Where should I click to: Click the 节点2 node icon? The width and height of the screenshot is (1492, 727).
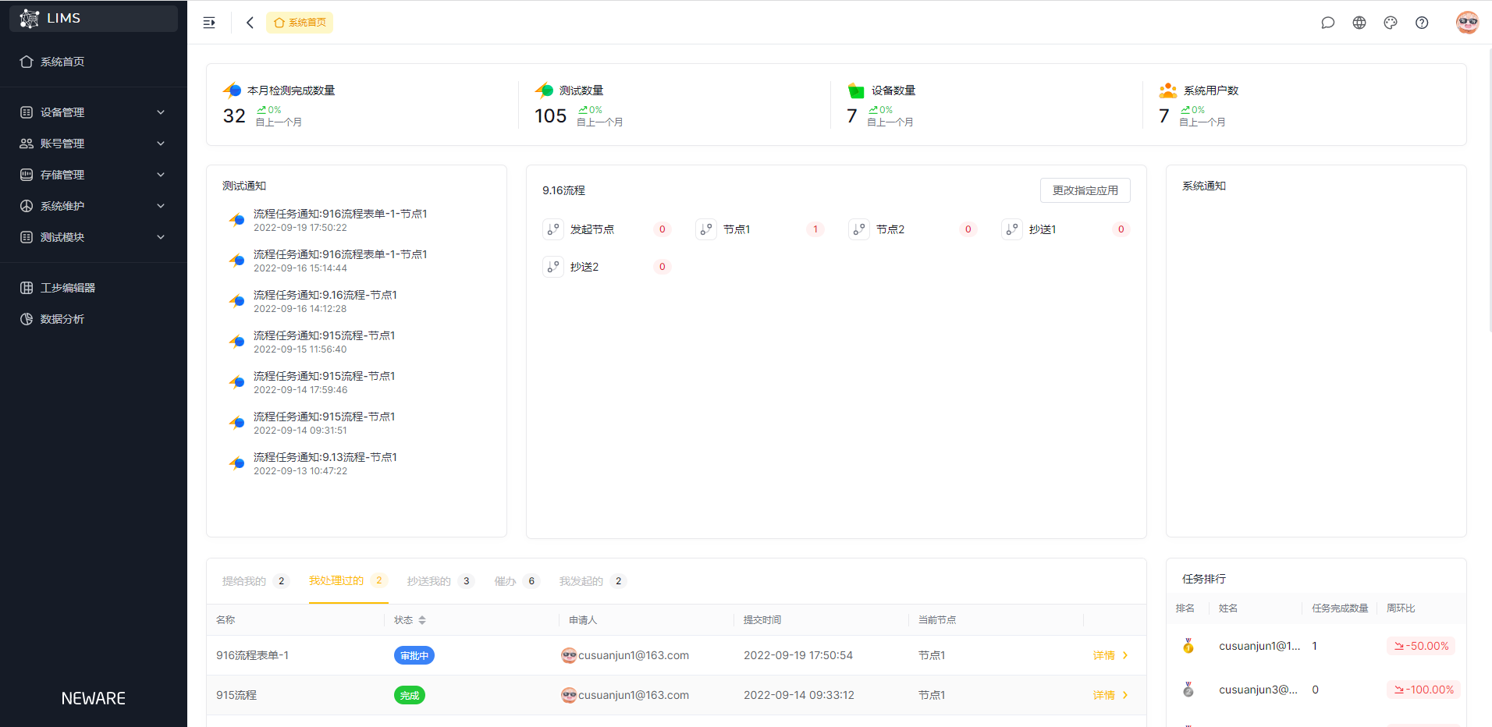click(x=859, y=229)
